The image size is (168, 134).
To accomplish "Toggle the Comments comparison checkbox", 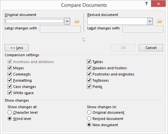I will (x=10, y=74).
